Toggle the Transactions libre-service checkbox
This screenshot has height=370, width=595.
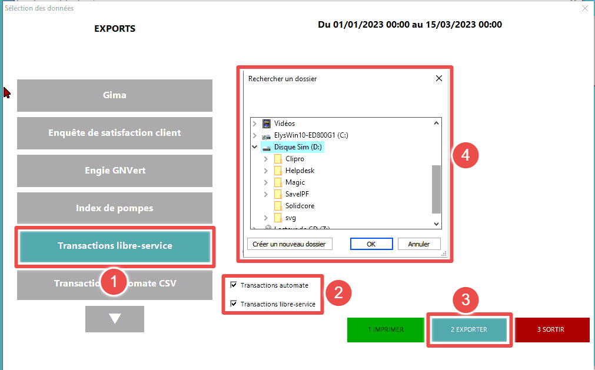point(234,304)
